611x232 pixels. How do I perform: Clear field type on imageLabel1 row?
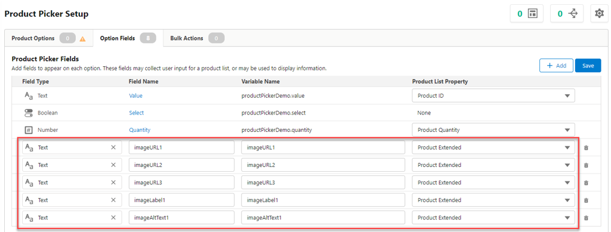click(x=113, y=200)
